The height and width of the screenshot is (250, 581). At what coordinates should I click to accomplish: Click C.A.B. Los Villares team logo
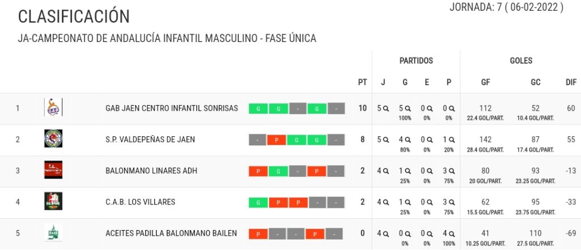[53, 201]
